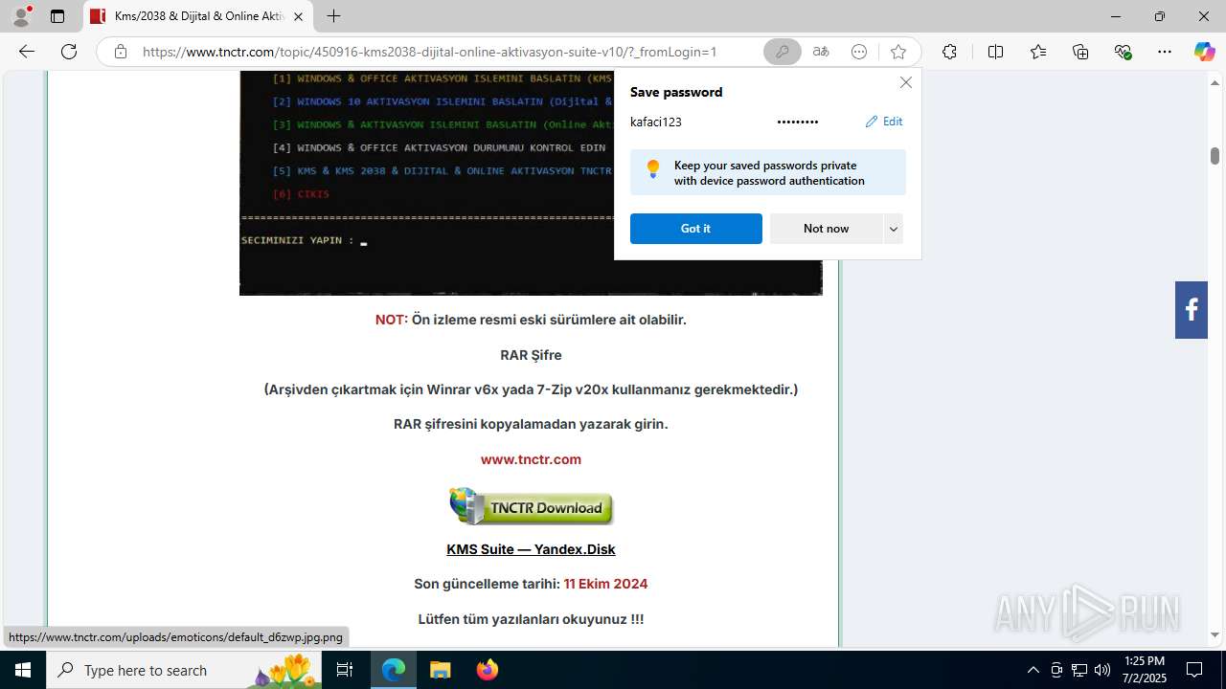1226x689 pixels.
Task: Open the volume tray icon
Action: (x=1102, y=670)
